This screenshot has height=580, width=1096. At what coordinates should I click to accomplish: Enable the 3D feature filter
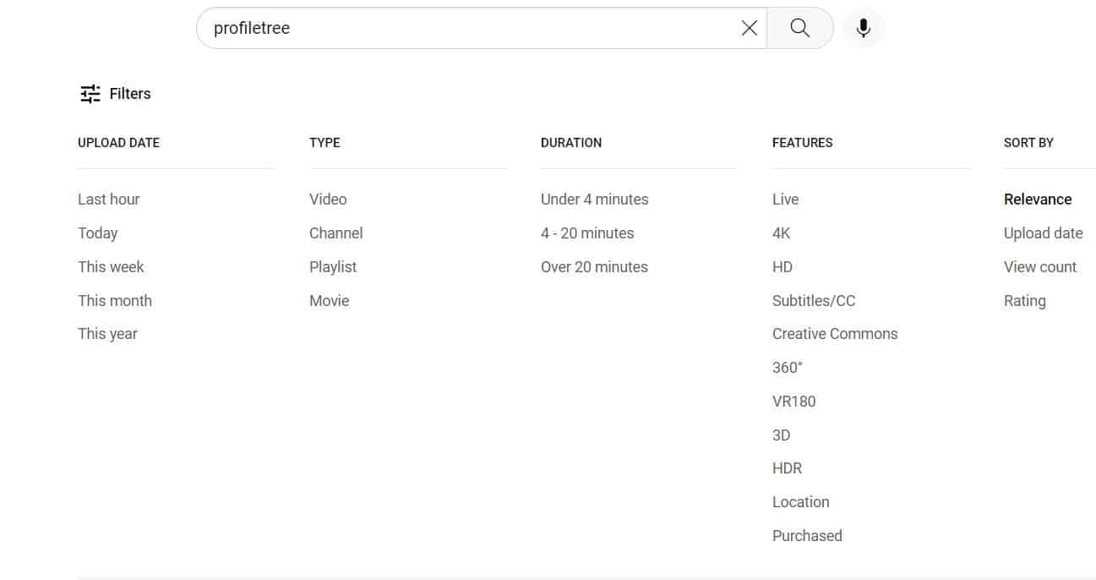tap(782, 435)
